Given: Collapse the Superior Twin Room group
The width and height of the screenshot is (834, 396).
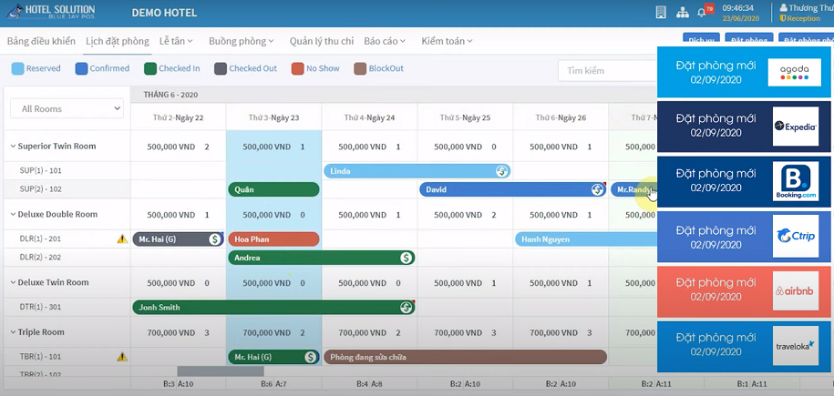Looking at the screenshot, I should tap(13, 147).
